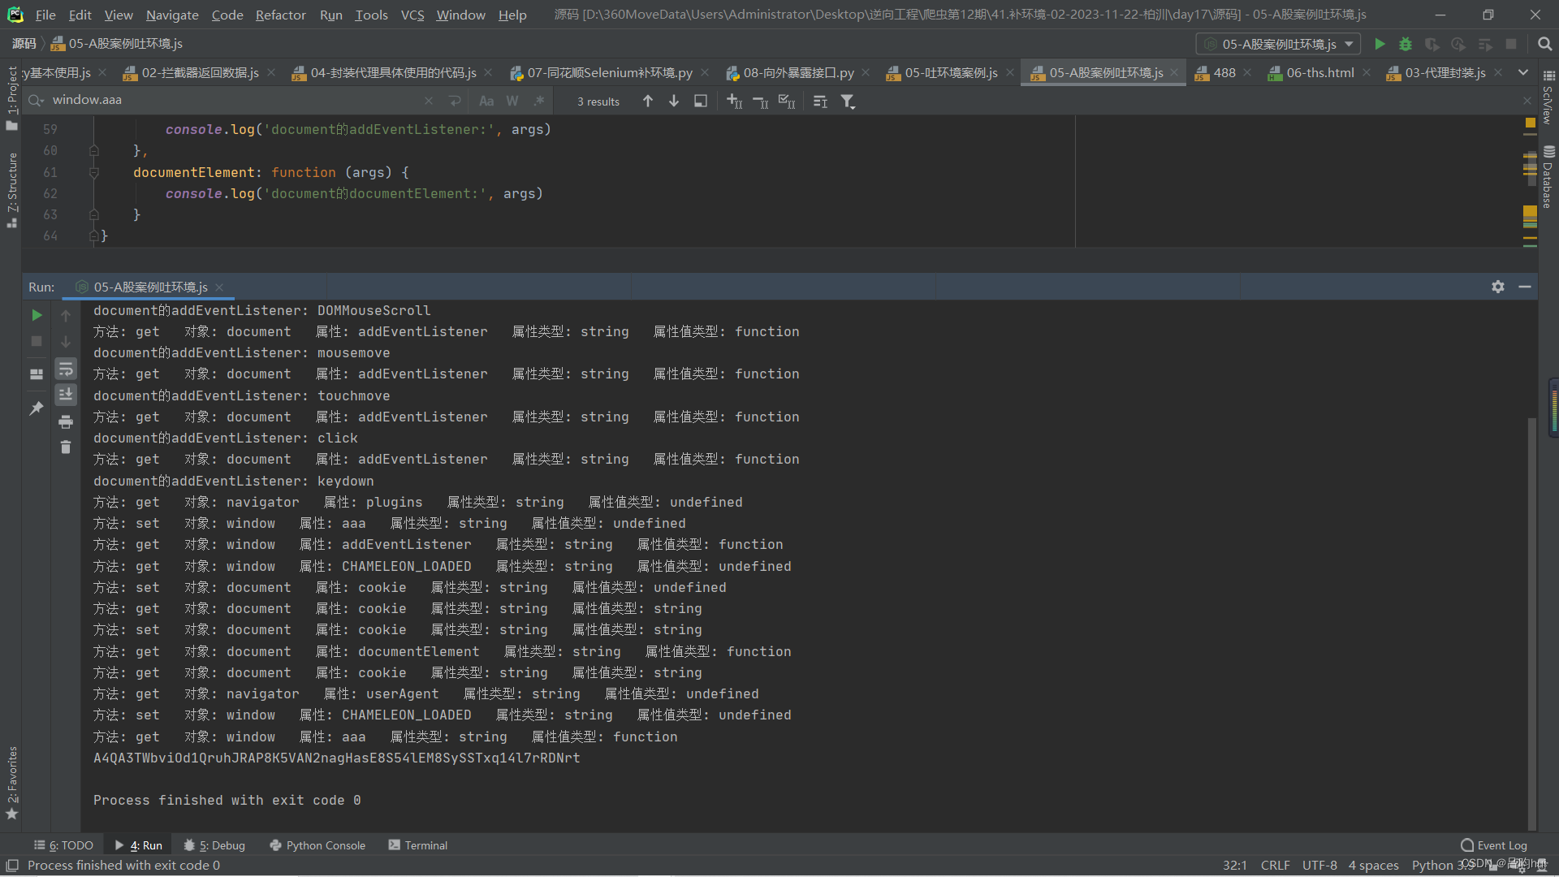Click the Debug bug icon in the top toolbar
Image resolution: width=1559 pixels, height=877 pixels.
1406,44
